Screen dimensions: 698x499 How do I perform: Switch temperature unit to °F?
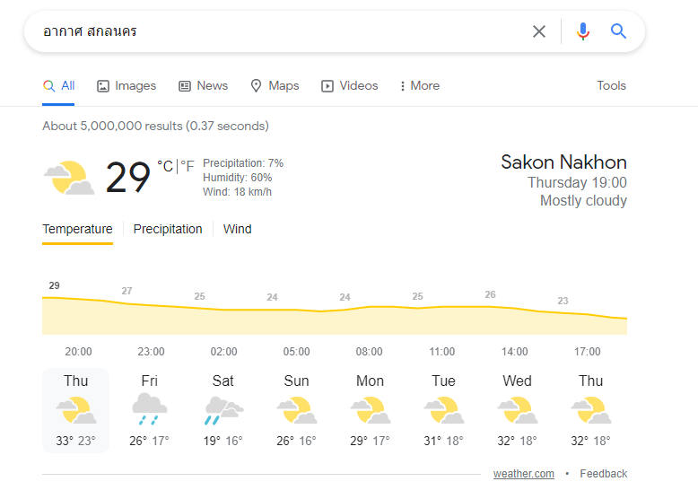188,166
